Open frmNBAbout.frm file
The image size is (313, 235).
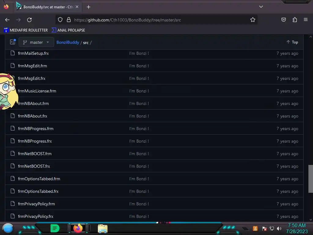pyautogui.click(x=33, y=103)
